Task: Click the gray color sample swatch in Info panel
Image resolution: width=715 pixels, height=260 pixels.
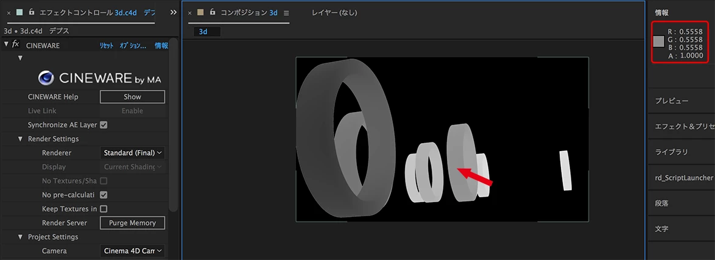Action: [658, 41]
